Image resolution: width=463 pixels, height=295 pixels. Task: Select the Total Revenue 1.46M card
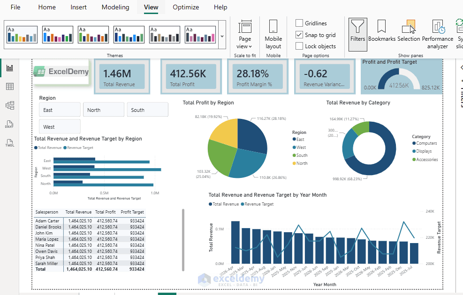coord(122,77)
